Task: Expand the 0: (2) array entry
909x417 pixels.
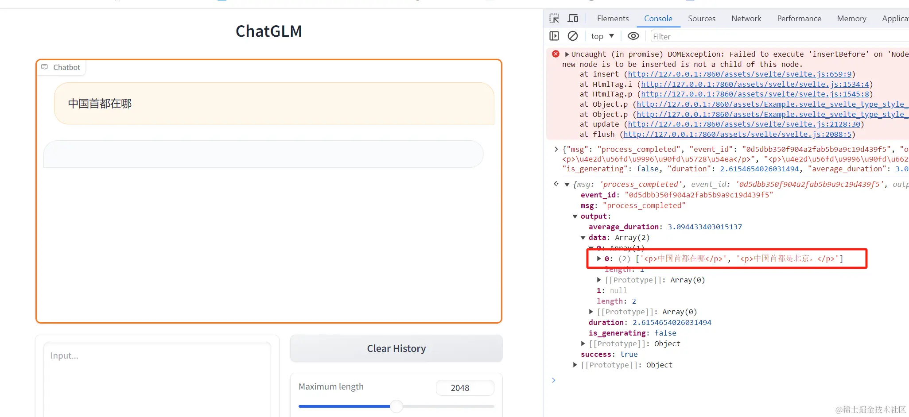Action: pyautogui.click(x=599, y=259)
